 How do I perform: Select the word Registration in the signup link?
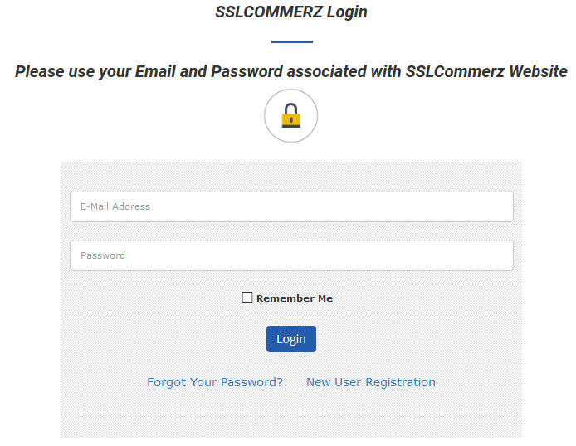click(x=400, y=382)
